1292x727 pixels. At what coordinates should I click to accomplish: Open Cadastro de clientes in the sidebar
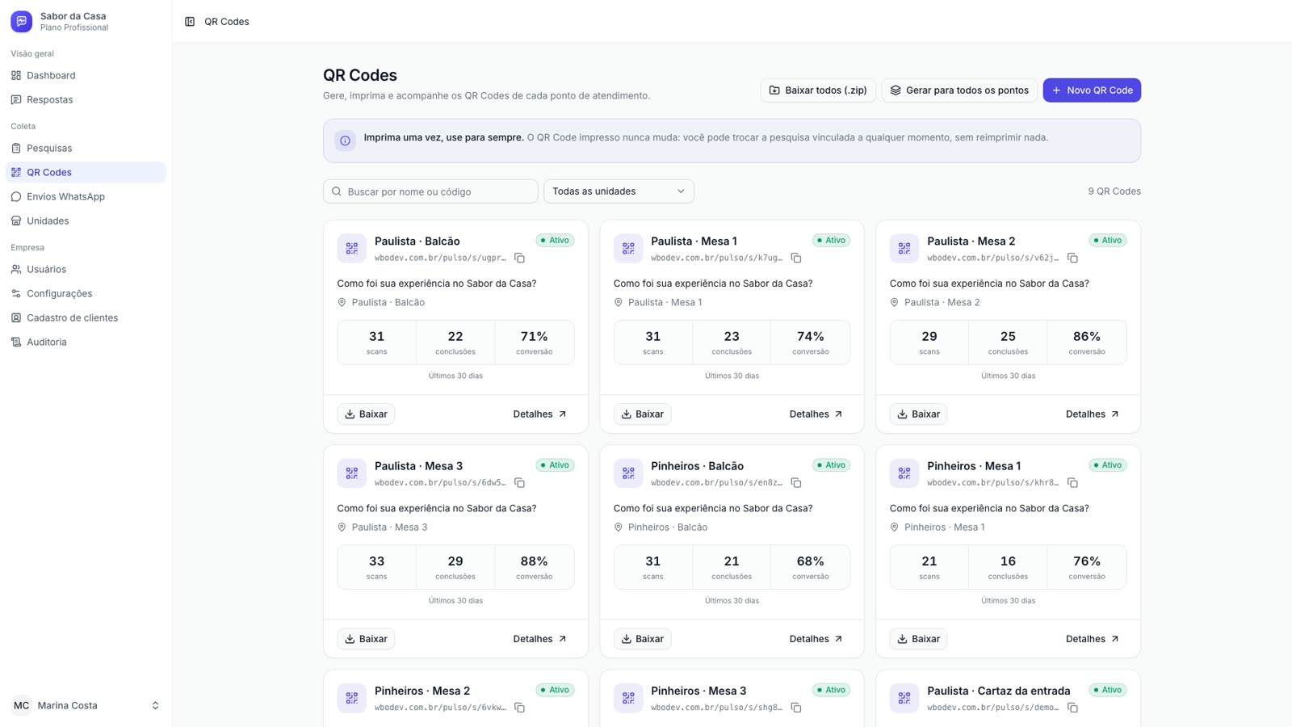click(86, 317)
